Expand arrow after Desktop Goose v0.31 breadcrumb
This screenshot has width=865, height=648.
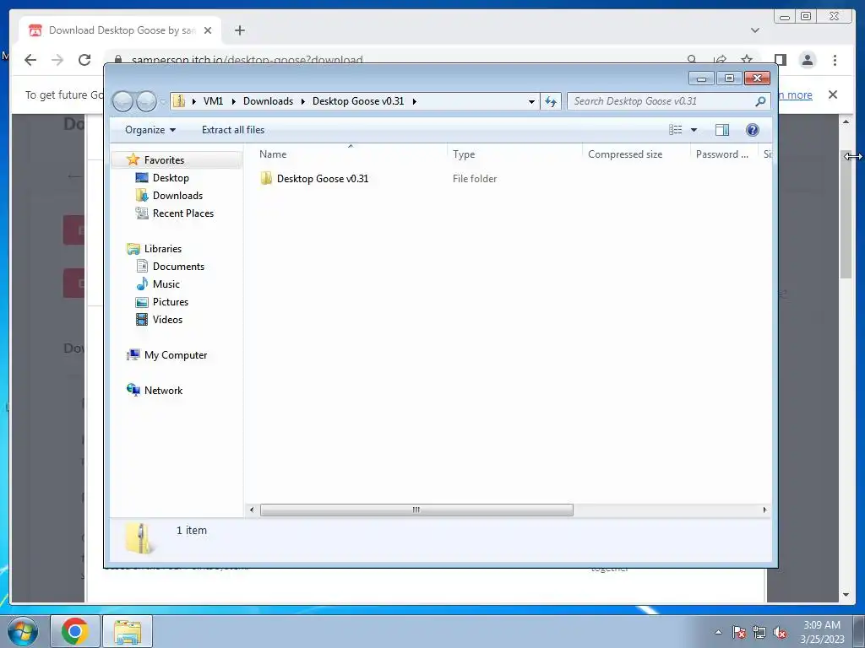[x=414, y=101]
